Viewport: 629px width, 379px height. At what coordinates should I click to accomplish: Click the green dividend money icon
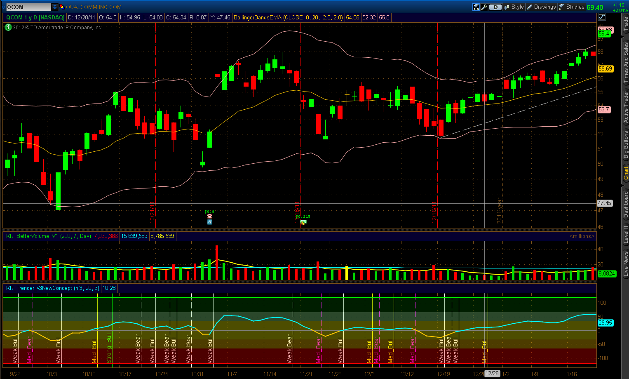point(303,222)
